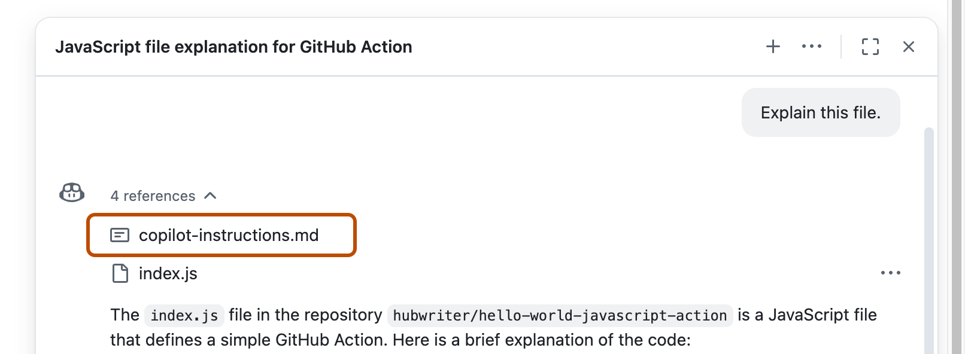The height and width of the screenshot is (354, 965).
Task: Start a new conversation with the plus icon
Action: pos(773,46)
